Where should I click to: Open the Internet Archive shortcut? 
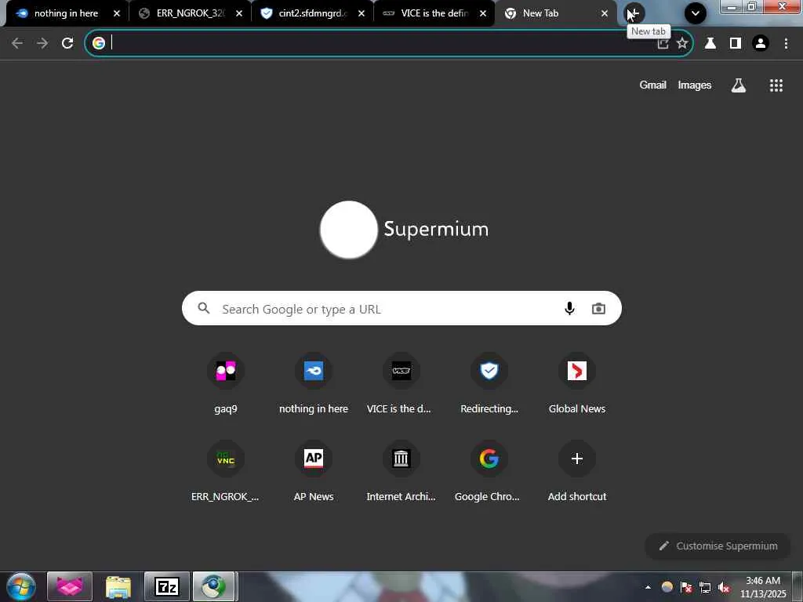[x=401, y=471]
